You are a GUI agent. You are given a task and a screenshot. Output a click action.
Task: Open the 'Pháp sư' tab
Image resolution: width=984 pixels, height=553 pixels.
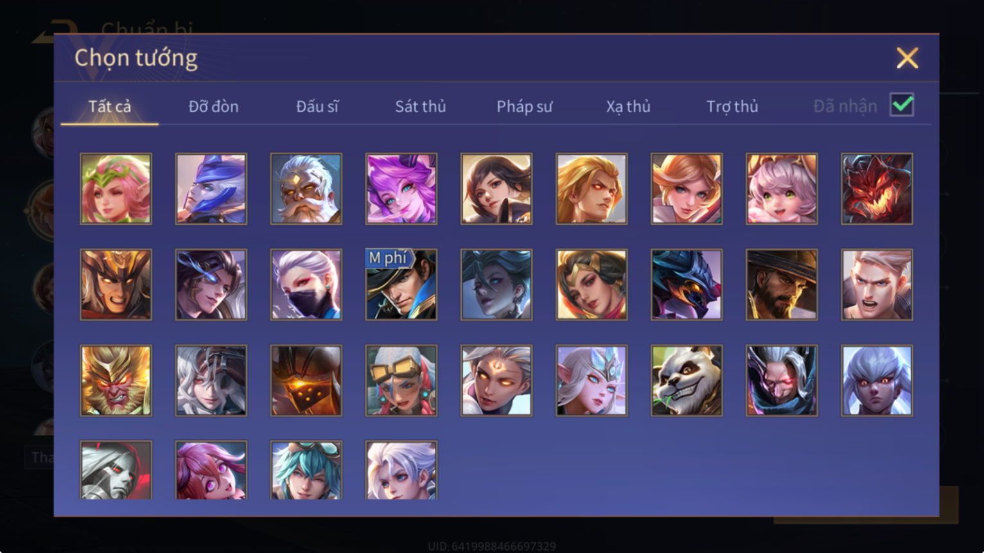524,106
